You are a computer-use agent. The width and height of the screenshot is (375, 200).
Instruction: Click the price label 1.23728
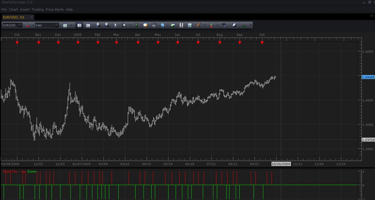(368, 140)
